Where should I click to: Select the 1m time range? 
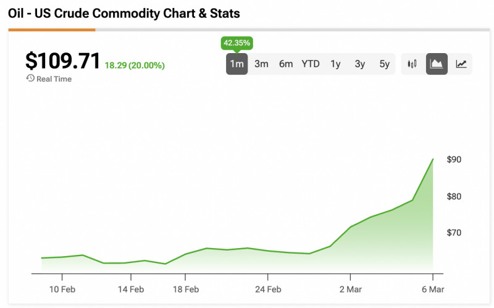pyautogui.click(x=237, y=64)
